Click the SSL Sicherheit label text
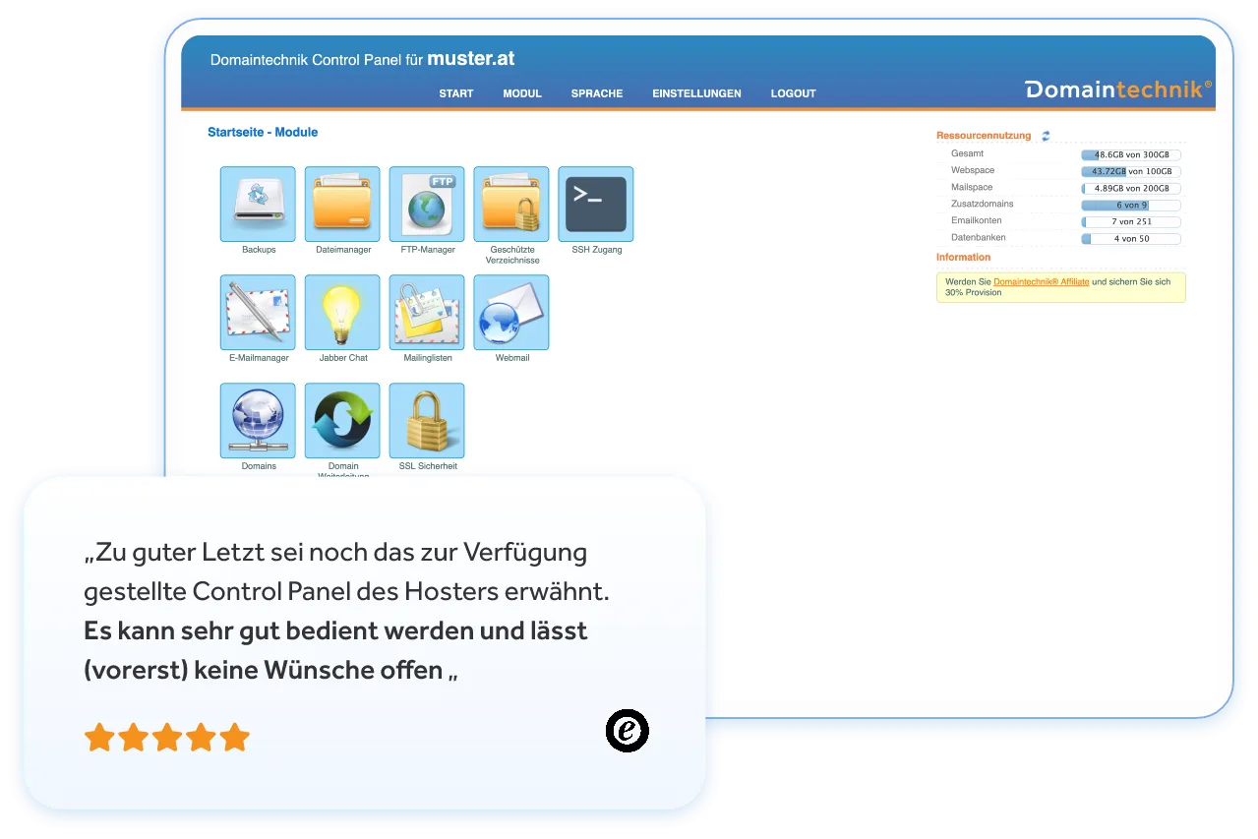 point(428,466)
